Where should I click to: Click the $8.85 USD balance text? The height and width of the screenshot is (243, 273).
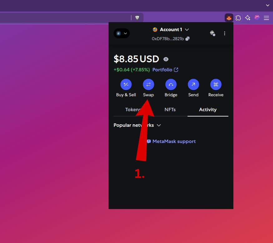[x=136, y=59]
